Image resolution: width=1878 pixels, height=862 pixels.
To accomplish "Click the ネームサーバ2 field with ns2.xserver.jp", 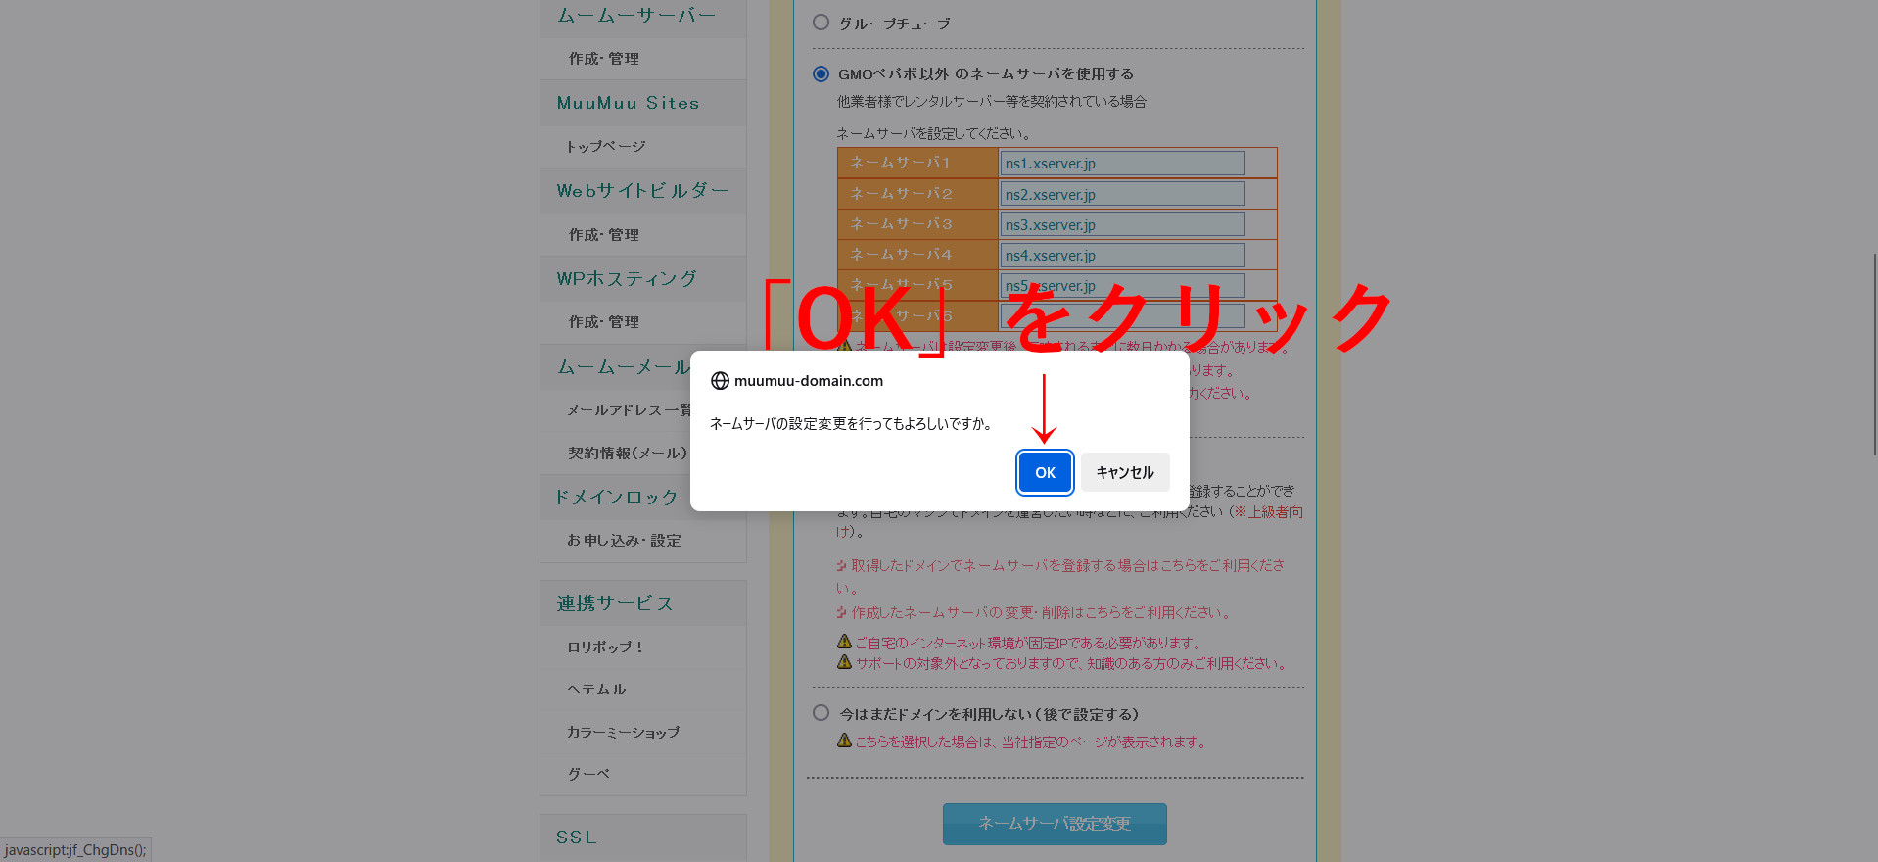I will pos(1122,194).
